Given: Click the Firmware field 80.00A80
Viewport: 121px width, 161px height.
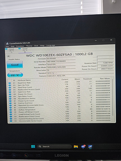Looking at the screenshot, I should coord(61,59).
